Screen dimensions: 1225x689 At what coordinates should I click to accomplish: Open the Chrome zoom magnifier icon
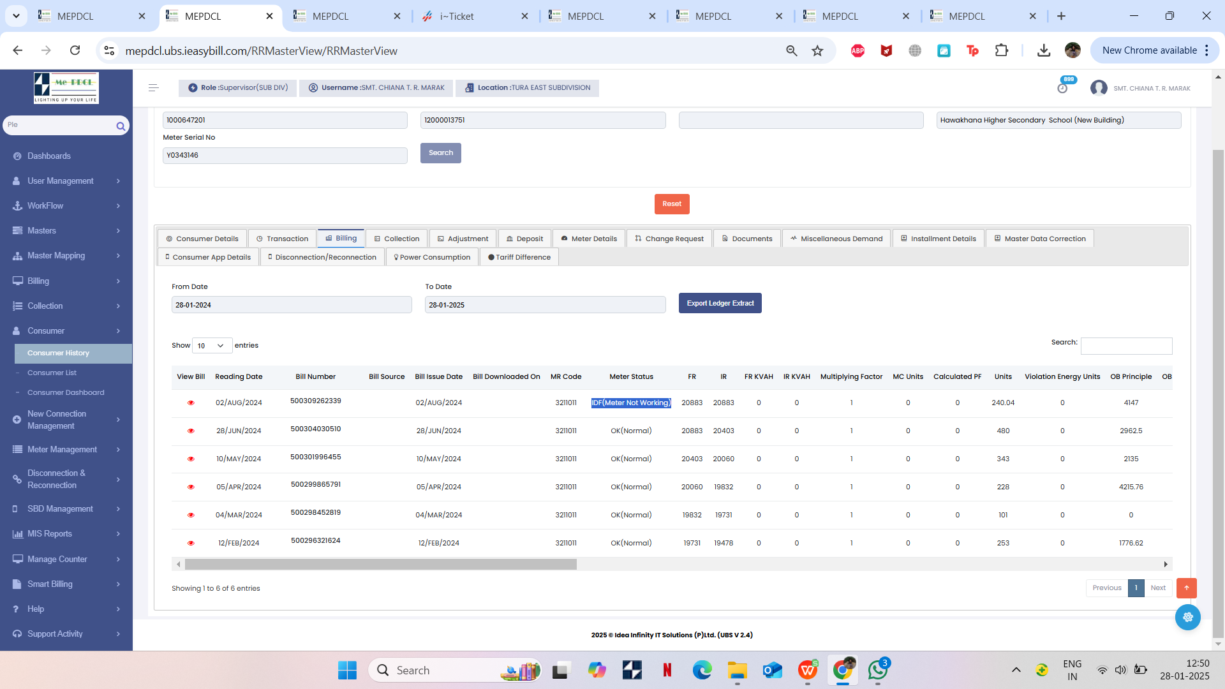pyautogui.click(x=791, y=51)
